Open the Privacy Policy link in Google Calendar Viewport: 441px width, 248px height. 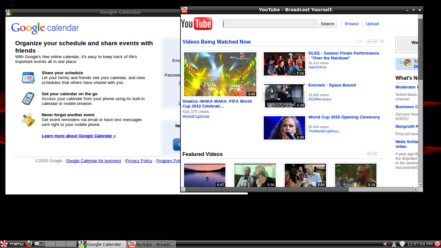pyautogui.click(x=139, y=161)
